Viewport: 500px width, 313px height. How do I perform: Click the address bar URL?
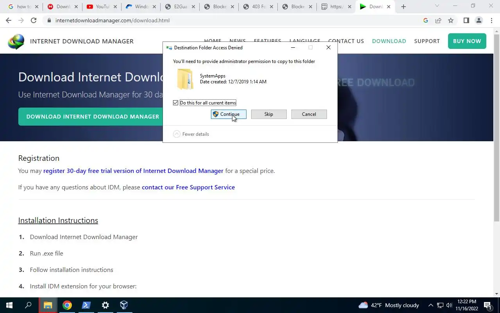112,20
